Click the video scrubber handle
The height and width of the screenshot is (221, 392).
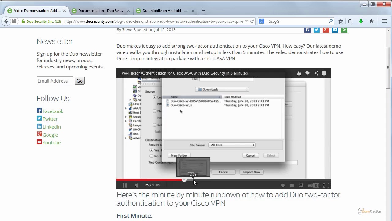point(184,180)
